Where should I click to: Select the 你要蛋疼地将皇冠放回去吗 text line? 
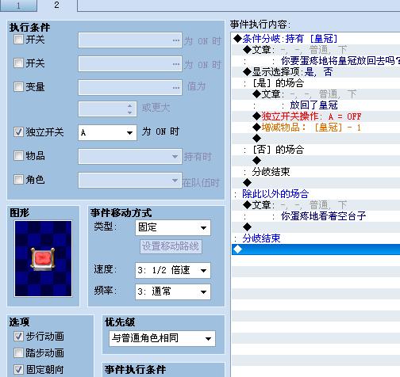click(316, 61)
